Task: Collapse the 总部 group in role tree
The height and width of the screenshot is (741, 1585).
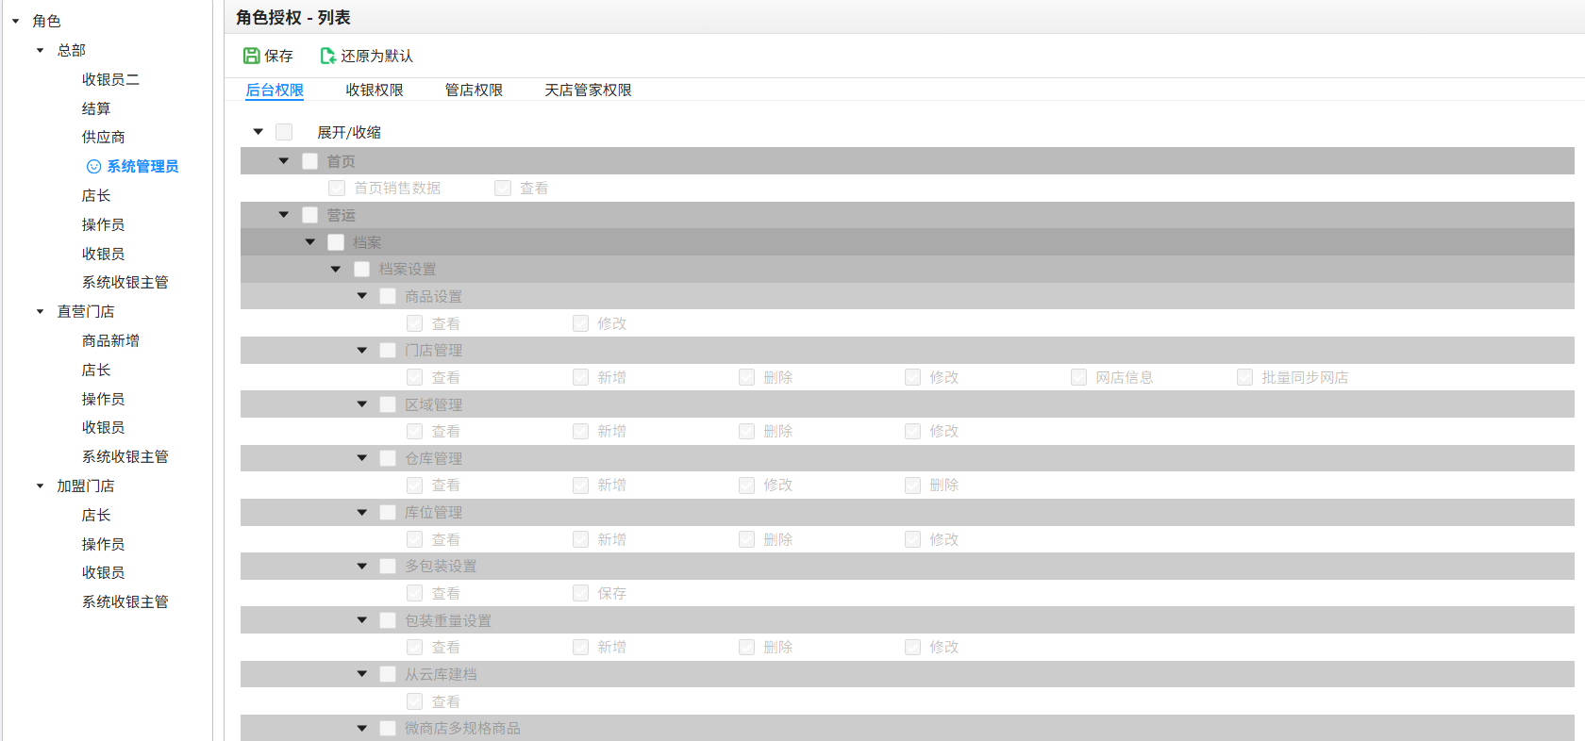Action: coord(40,50)
